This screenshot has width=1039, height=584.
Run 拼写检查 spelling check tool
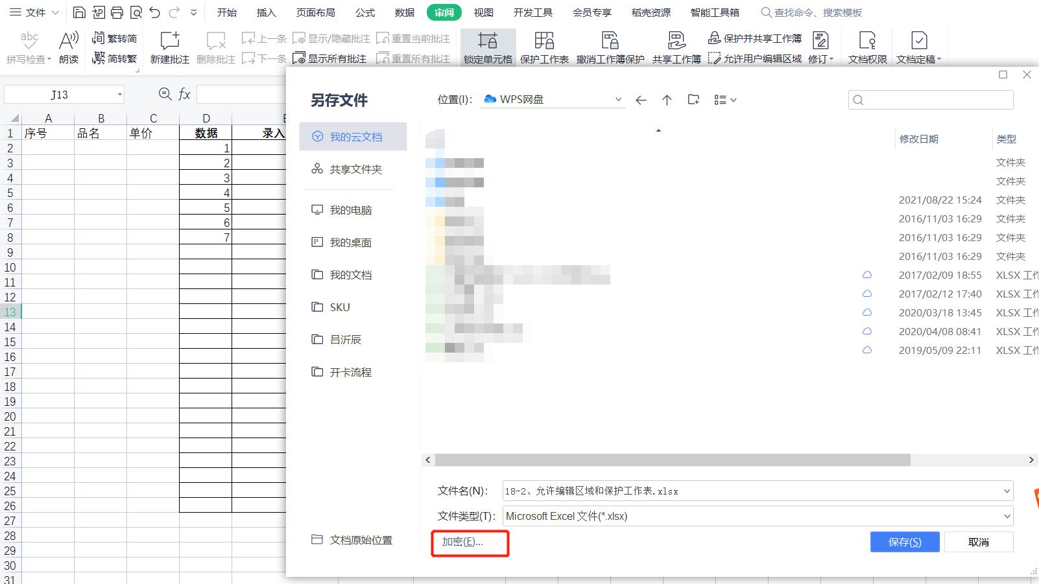click(x=27, y=45)
